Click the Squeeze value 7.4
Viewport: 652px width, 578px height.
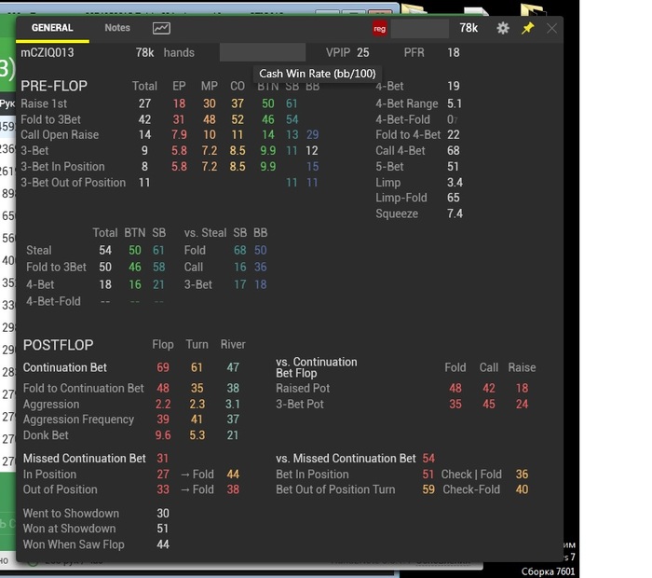click(455, 213)
